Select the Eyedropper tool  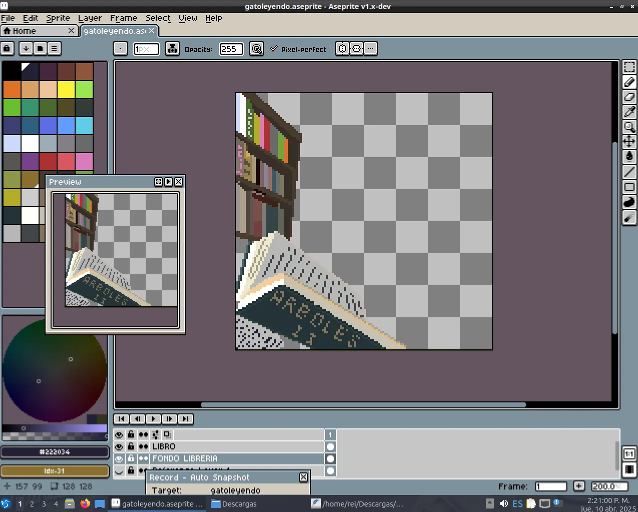tap(629, 112)
